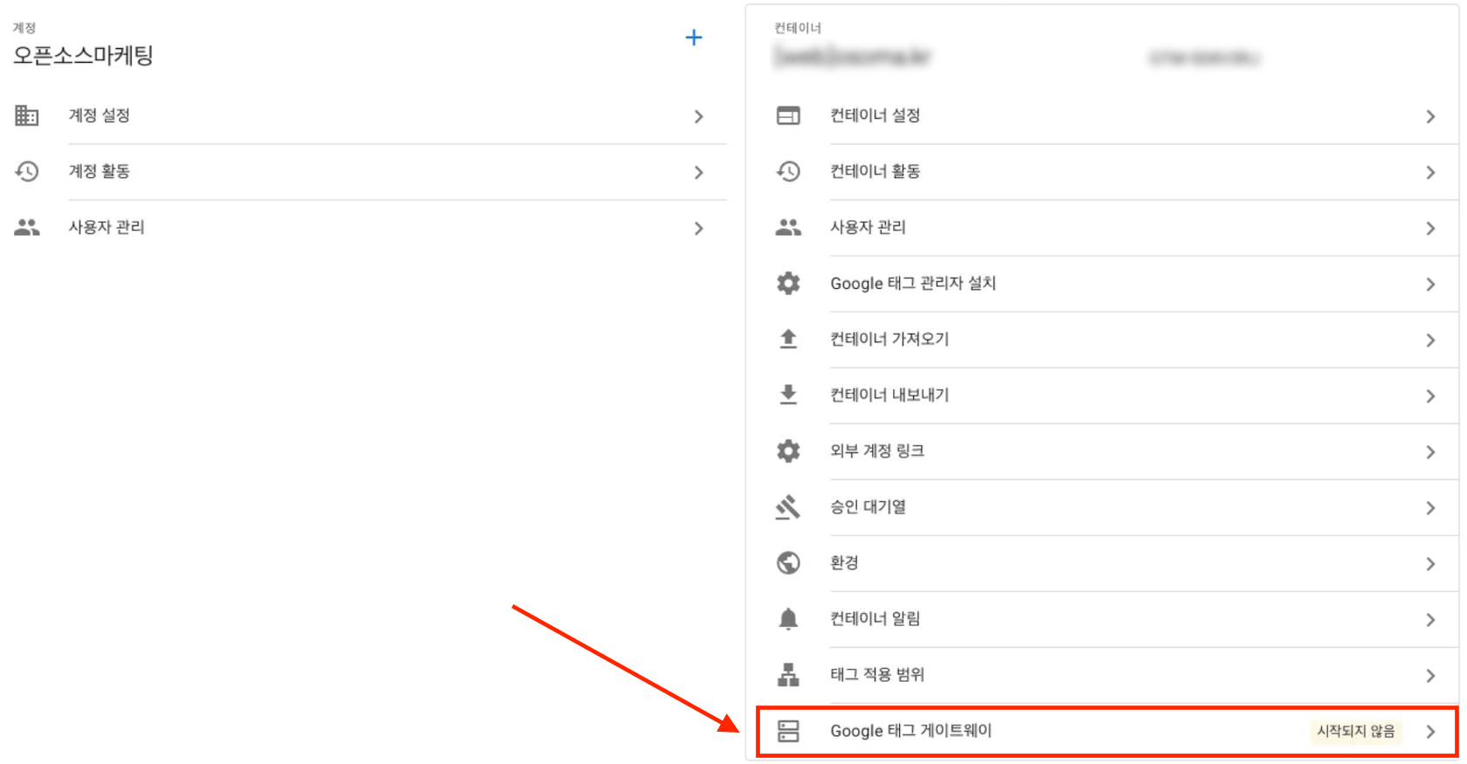
Task: Click the chevron in the 태그 적용 범위 row
Action: 1430,675
